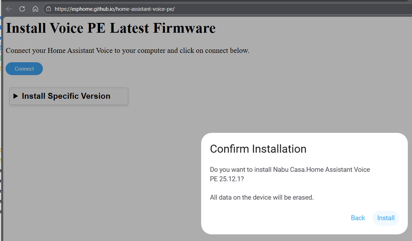This screenshot has height=241, width=412.
Task: Click the Confirm Installation dialog title
Action: point(258,149)
